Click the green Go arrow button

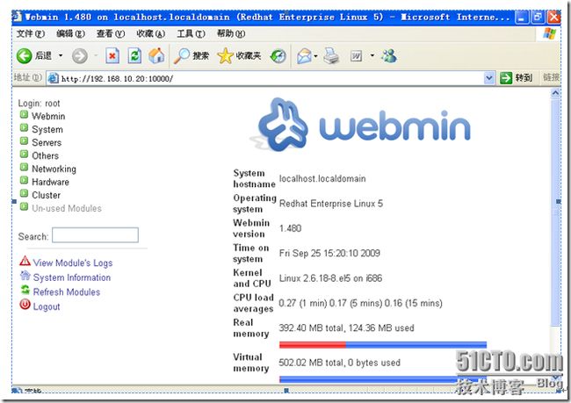click(506, 77)
